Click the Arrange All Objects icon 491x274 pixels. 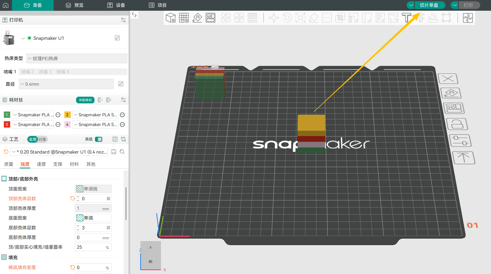click(210, 18)
